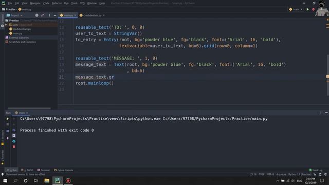The width and height of the screenshot is (329, 185).
Task: Open the Project view dropdown
Action: (x=14, y=15)
